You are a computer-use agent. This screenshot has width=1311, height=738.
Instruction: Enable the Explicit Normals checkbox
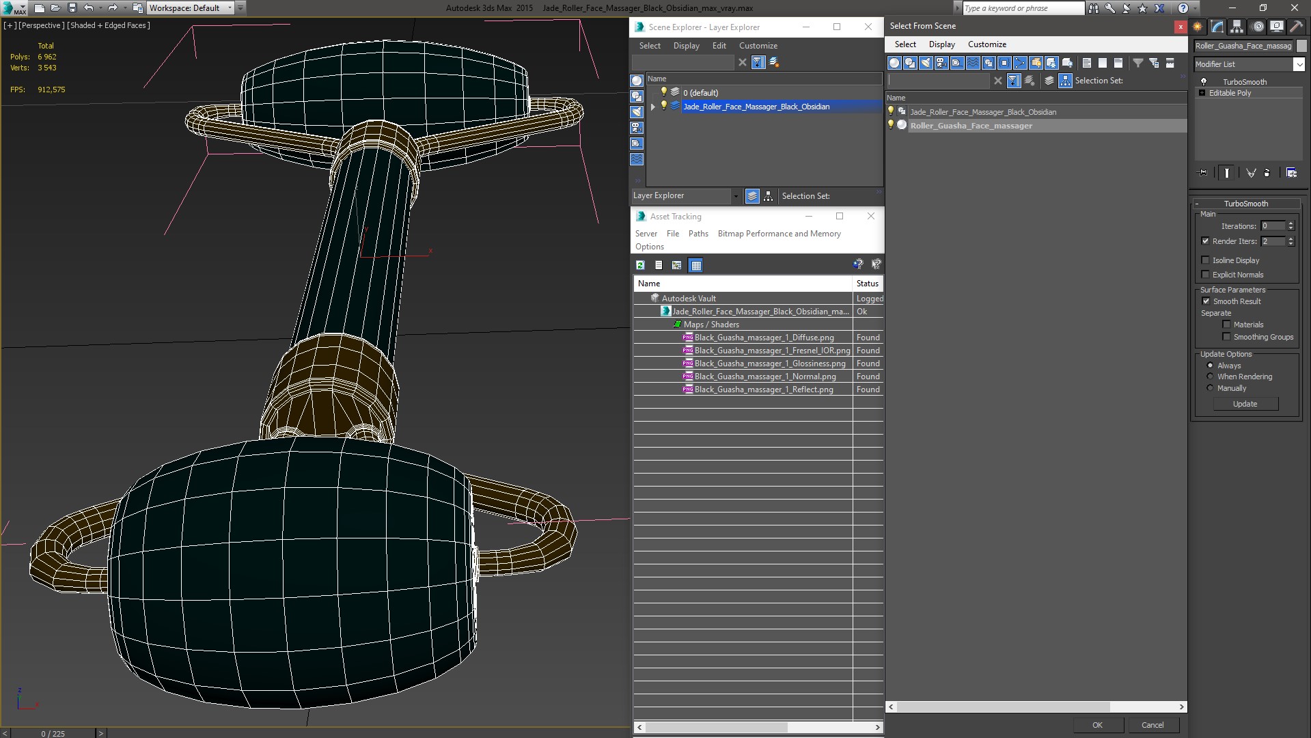pyautogui.click(x=1205, y=275)
